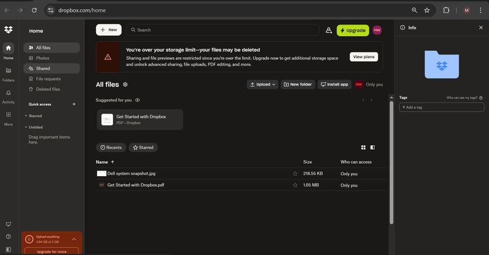
Task: Open the More apps grid icon
Action: point(9,114)
